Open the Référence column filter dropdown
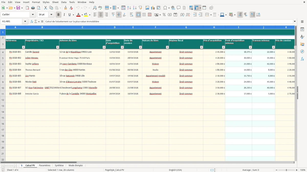The height and width of the screenshot is (172, 307). tap(24, 47)
